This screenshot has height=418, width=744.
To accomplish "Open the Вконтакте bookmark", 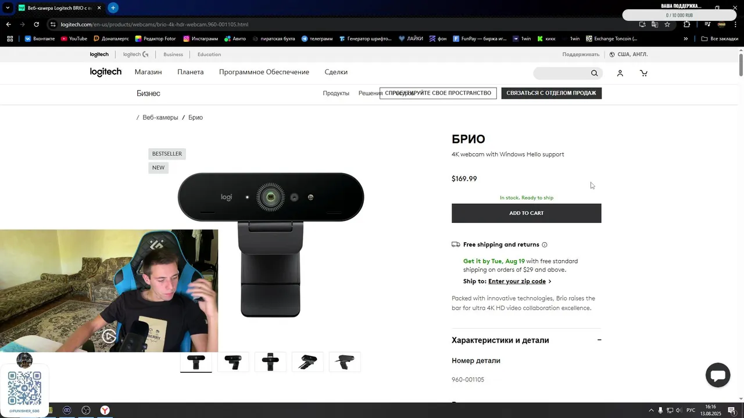I will pos(40,39).
